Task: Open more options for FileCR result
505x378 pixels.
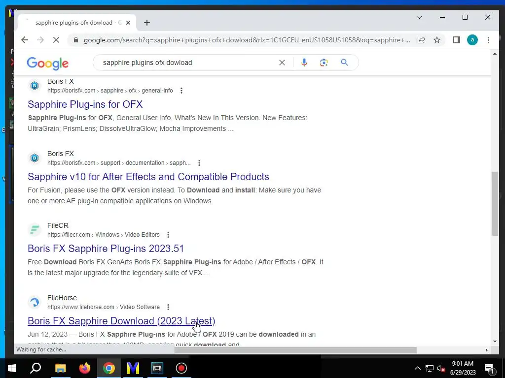Action: pos(168,235)
